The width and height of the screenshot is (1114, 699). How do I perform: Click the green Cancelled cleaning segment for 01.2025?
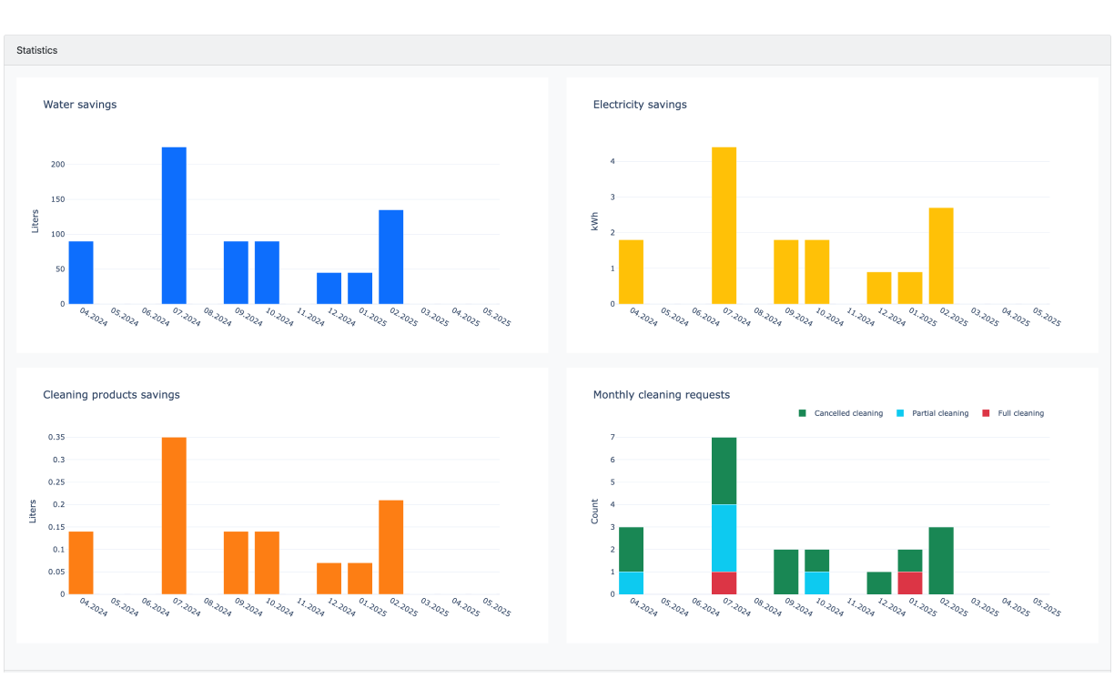909,561
